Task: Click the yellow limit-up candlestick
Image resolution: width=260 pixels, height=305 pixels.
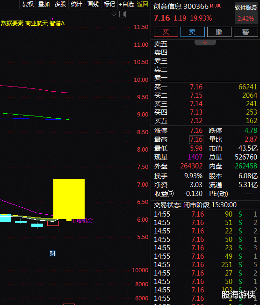Action: pyautogui.click(x=69, y=199)
